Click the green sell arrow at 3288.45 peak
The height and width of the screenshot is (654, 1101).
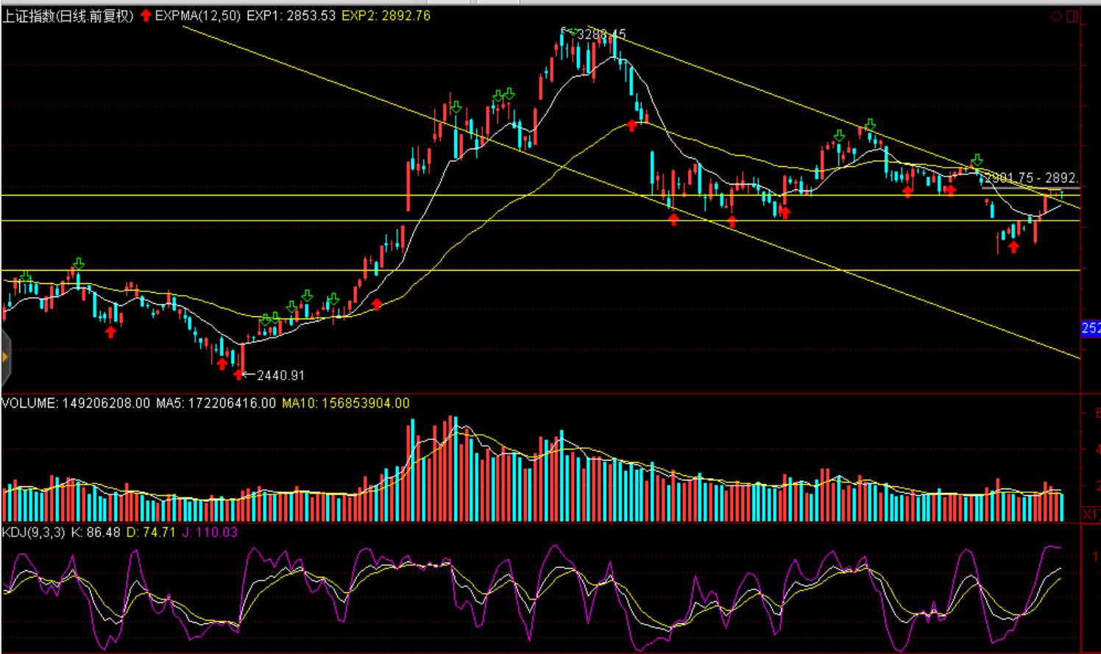[572, 31]
